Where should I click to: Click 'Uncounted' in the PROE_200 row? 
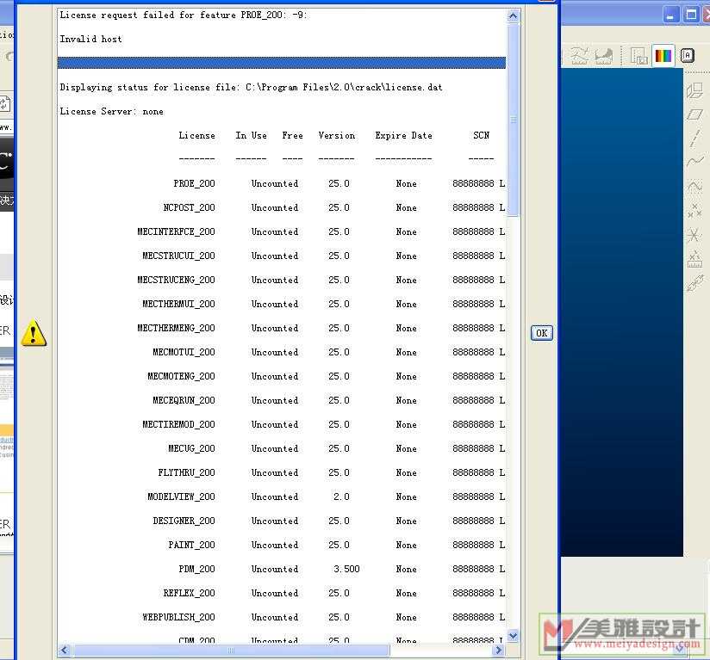275,183
